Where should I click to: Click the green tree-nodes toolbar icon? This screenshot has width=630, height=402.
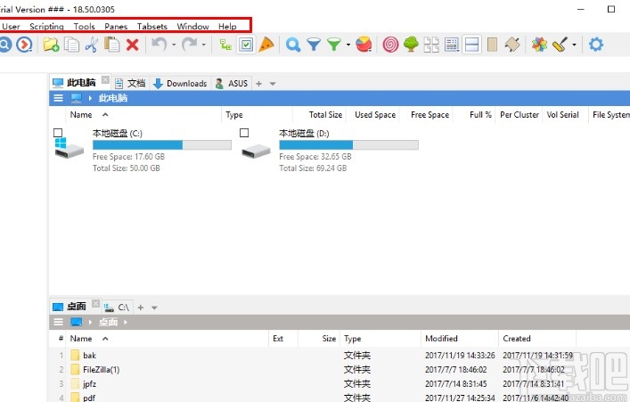(225, 45)
